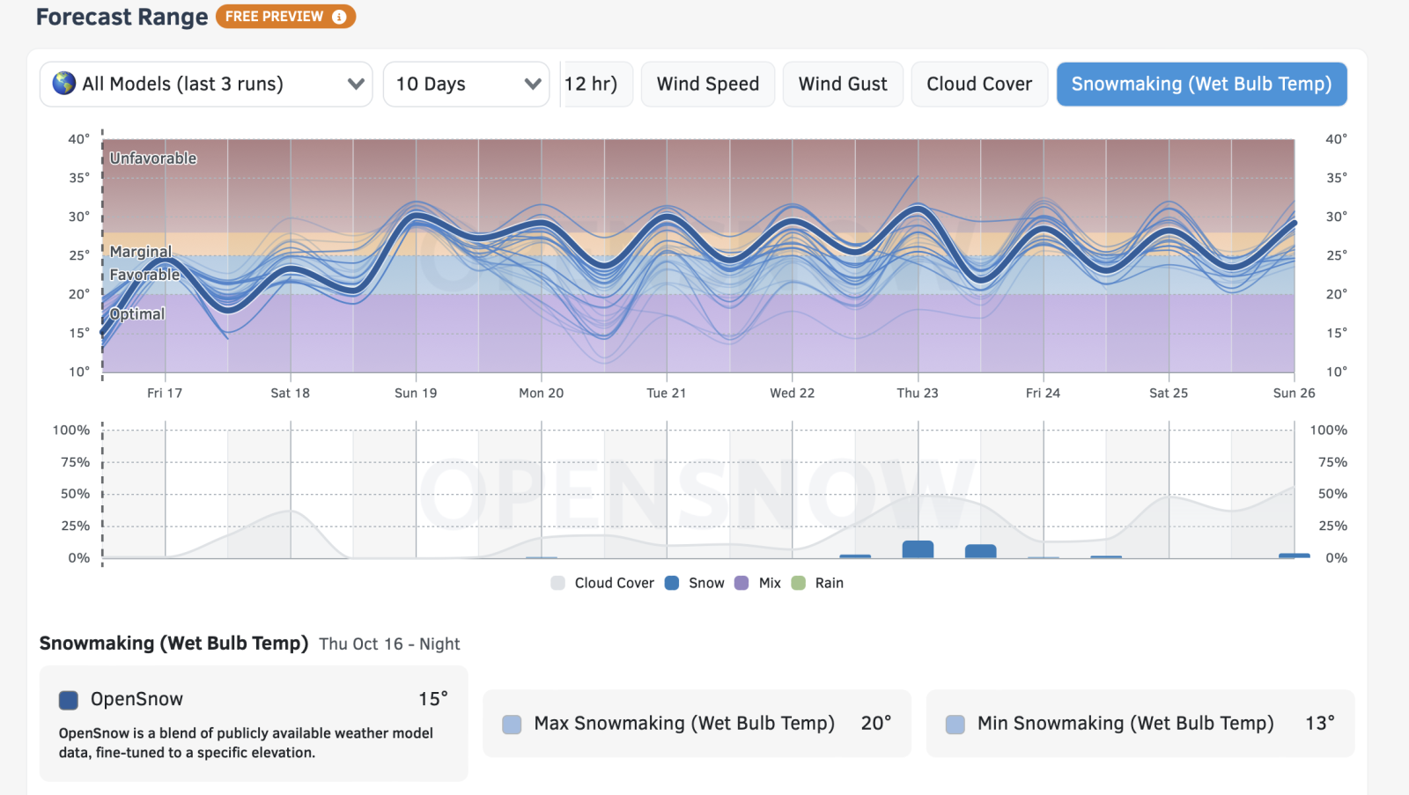Viewport: 1409px width, 795px height.
Task: Click the partially visible 12 hr tab
Action: [595, 84]
